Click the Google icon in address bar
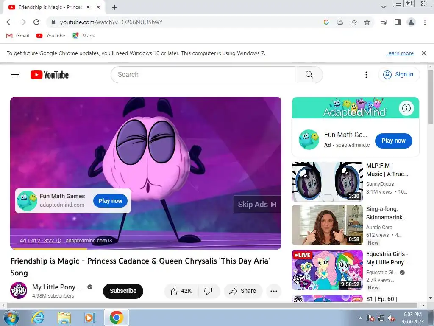This screenshot has height=326, width=434. pos(326,22)
